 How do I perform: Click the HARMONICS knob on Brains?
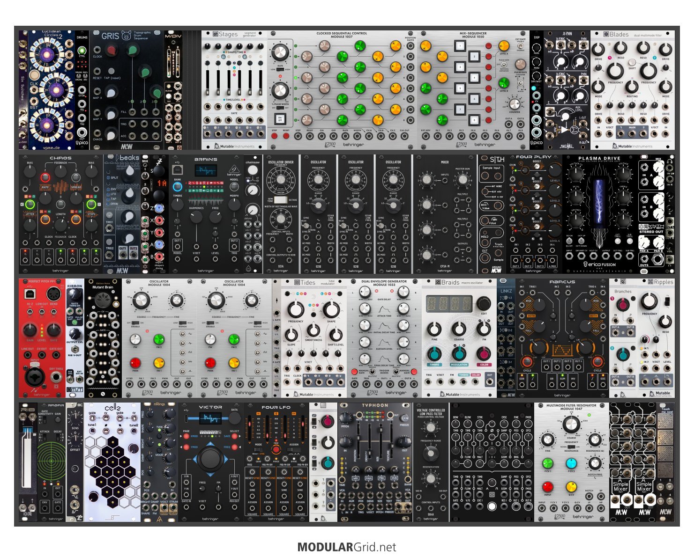click(x=196, y=217)
